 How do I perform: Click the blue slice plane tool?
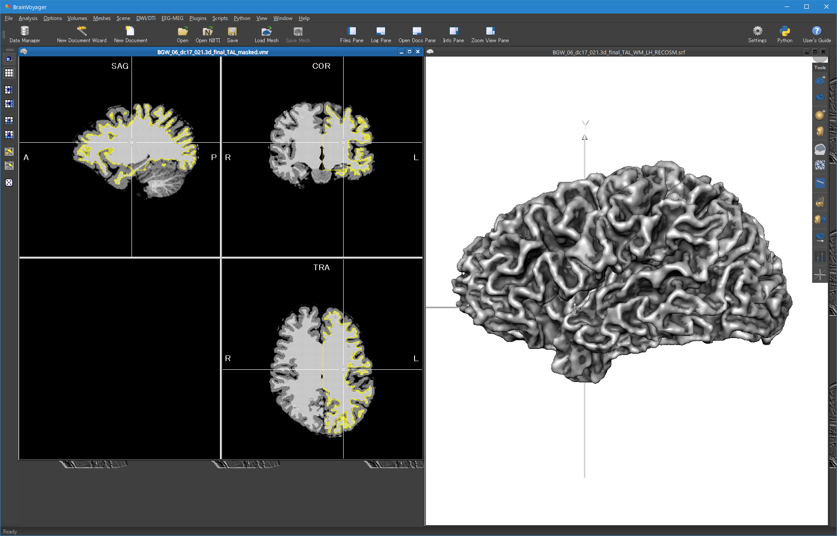pyautogui.click(x=820, y=183)
